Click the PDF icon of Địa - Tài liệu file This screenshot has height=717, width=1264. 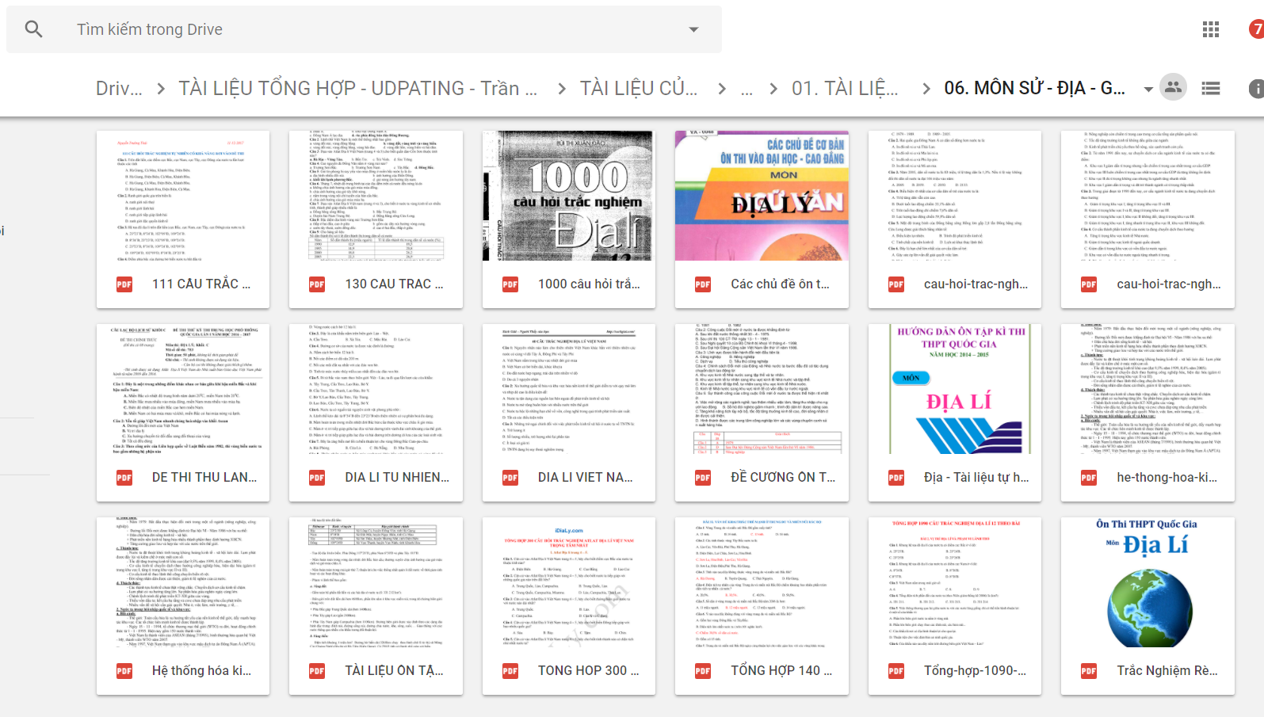click(x=896, y=478)
